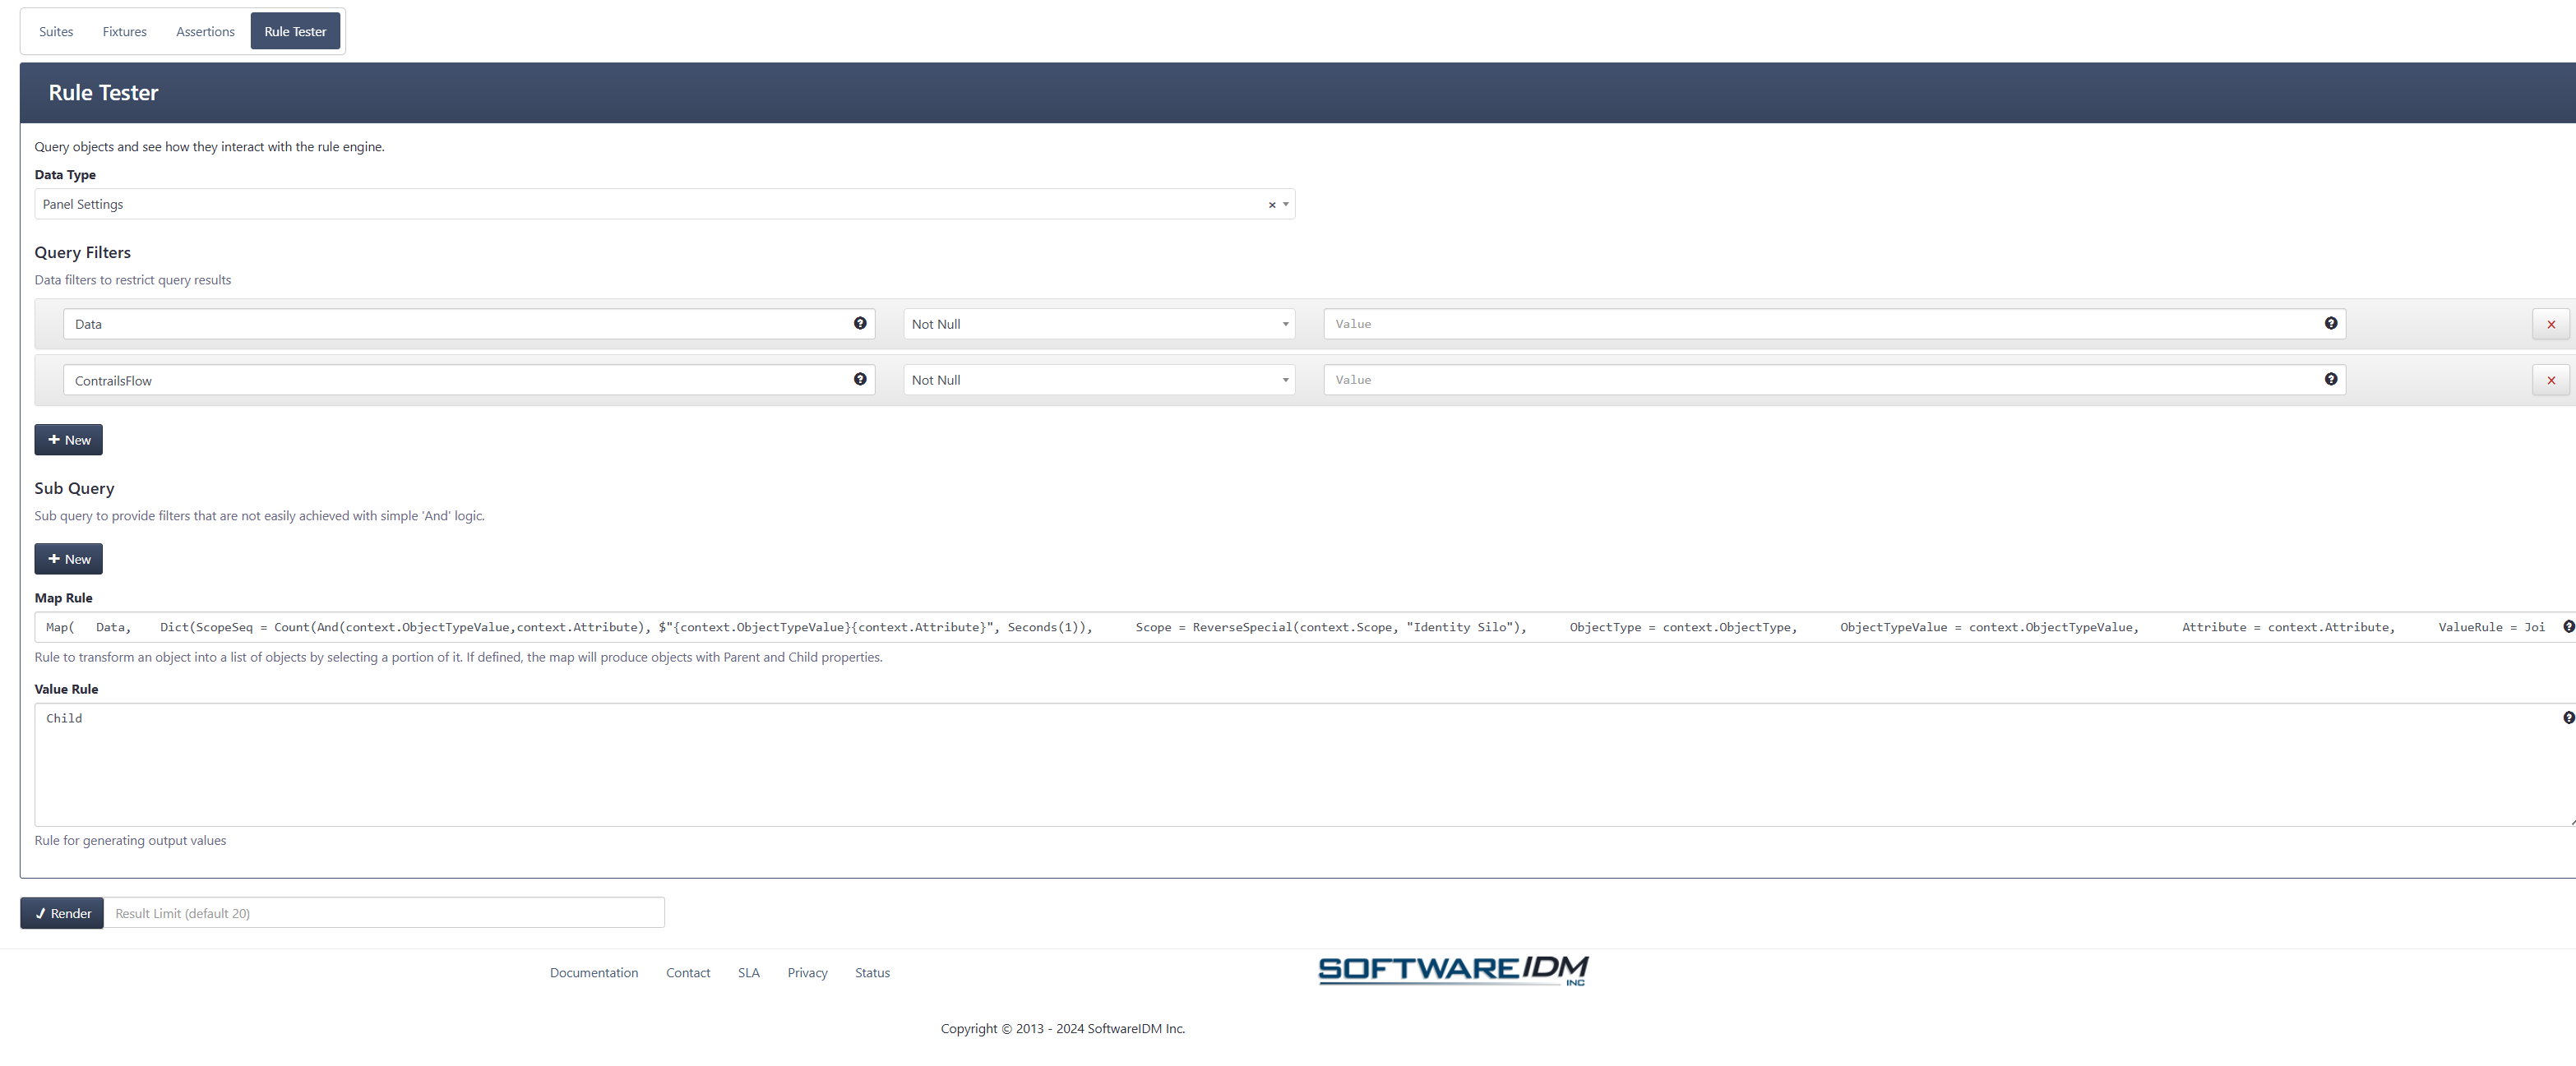
Task: Open help for the first Value input
Action: (2330, 324)
